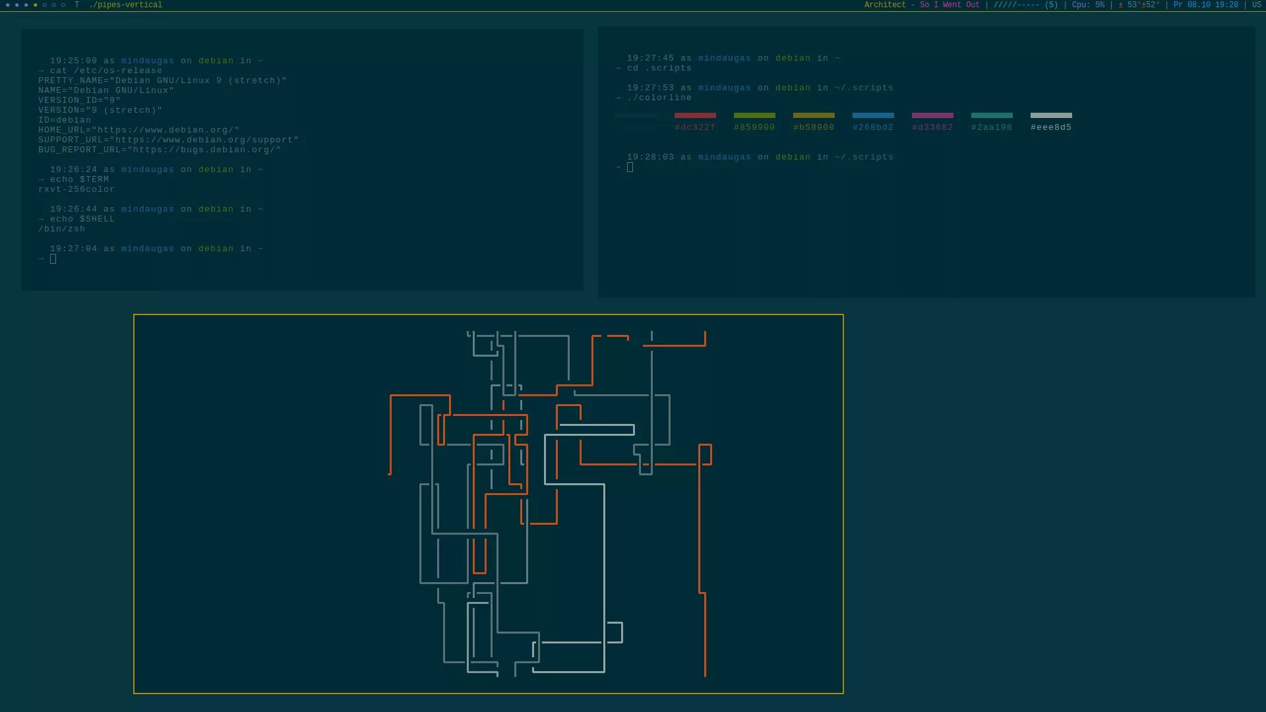Click the Cpu: 5% indicator
Viewport: 1266px width, 712px height.
point(1087,5)
